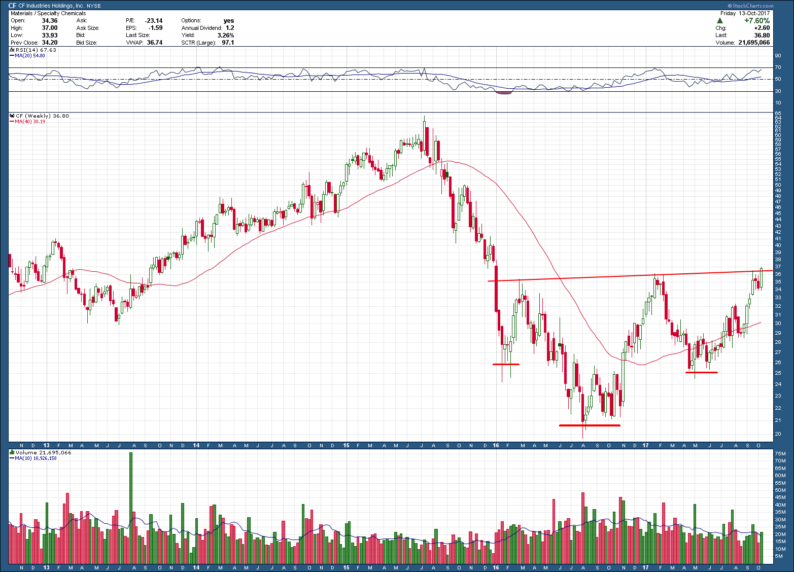Click the date Friday 13-Oct-2017
This screenshot has height=572, width=794.
pyautogui.click(x=745, y=13)
